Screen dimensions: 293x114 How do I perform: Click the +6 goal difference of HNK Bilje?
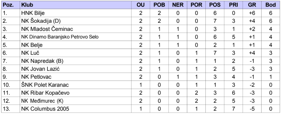click(252, 13)
